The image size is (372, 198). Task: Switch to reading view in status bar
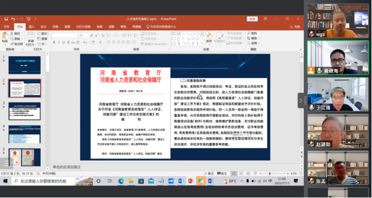click(x=248, y=173)
